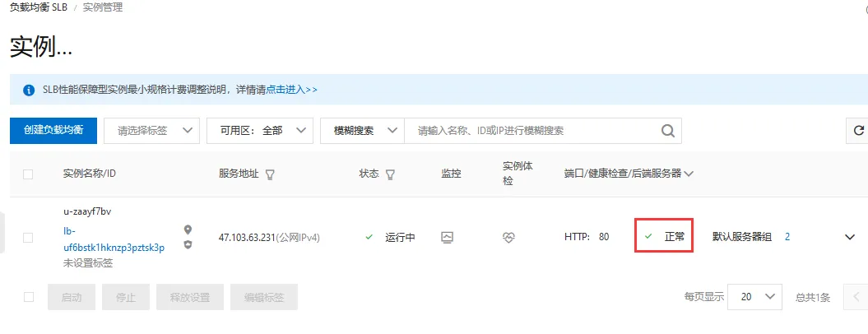868x334 pixels.
Task: Click the green check next to 运行中
Action: (x=369, y=237)
